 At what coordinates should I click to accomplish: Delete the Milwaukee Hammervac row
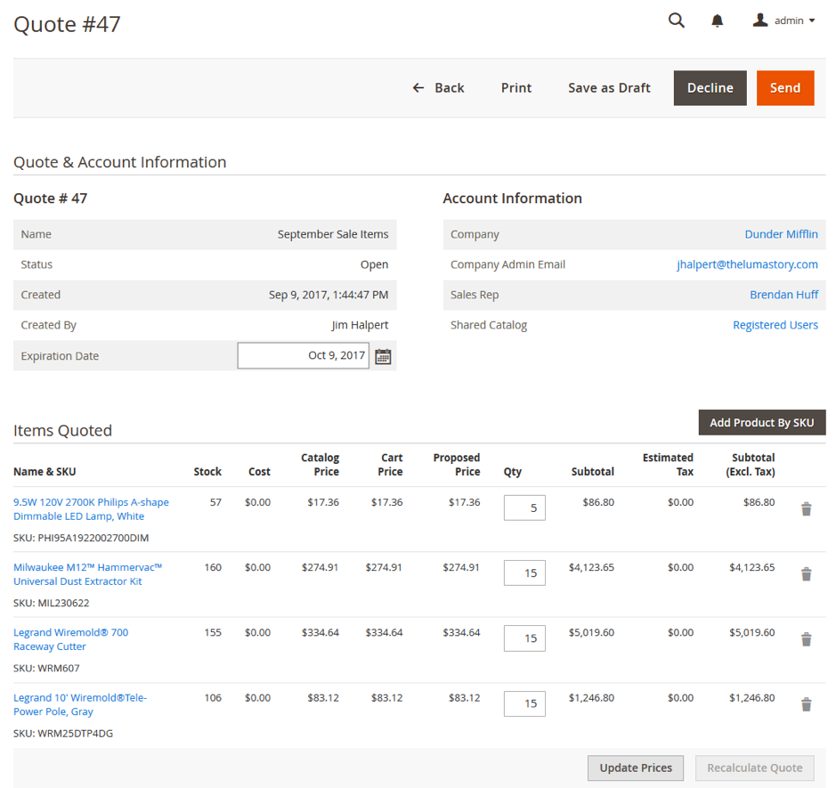coord(806,574)
